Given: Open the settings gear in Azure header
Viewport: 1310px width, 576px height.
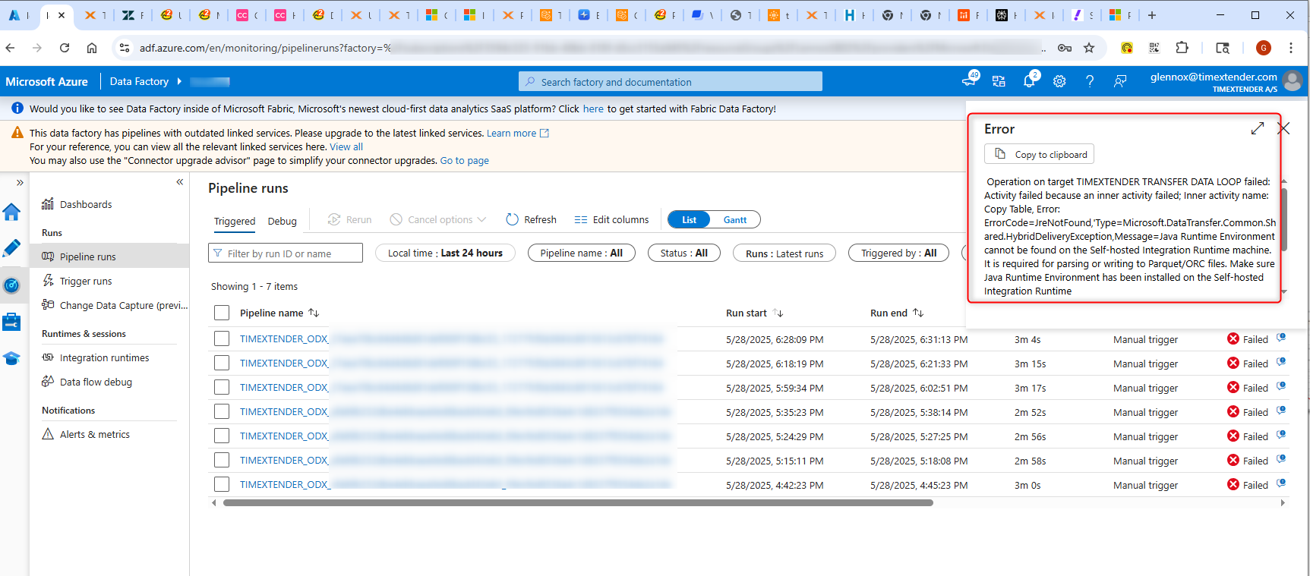Looking at the screenshot, I should 1059,81.
